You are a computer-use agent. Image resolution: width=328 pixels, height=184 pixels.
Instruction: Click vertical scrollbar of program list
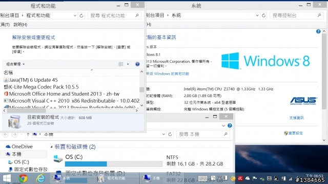141,89
